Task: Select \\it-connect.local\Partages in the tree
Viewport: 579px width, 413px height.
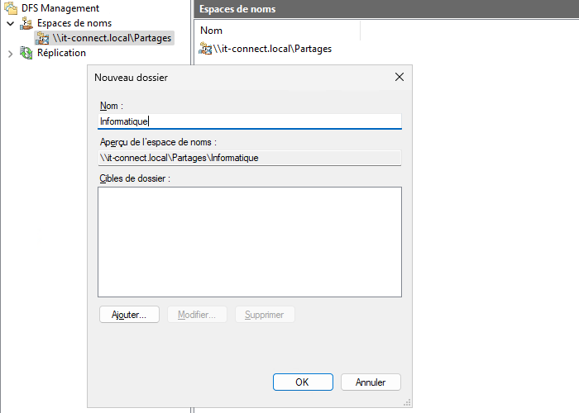Action: [x=112, y=38]
